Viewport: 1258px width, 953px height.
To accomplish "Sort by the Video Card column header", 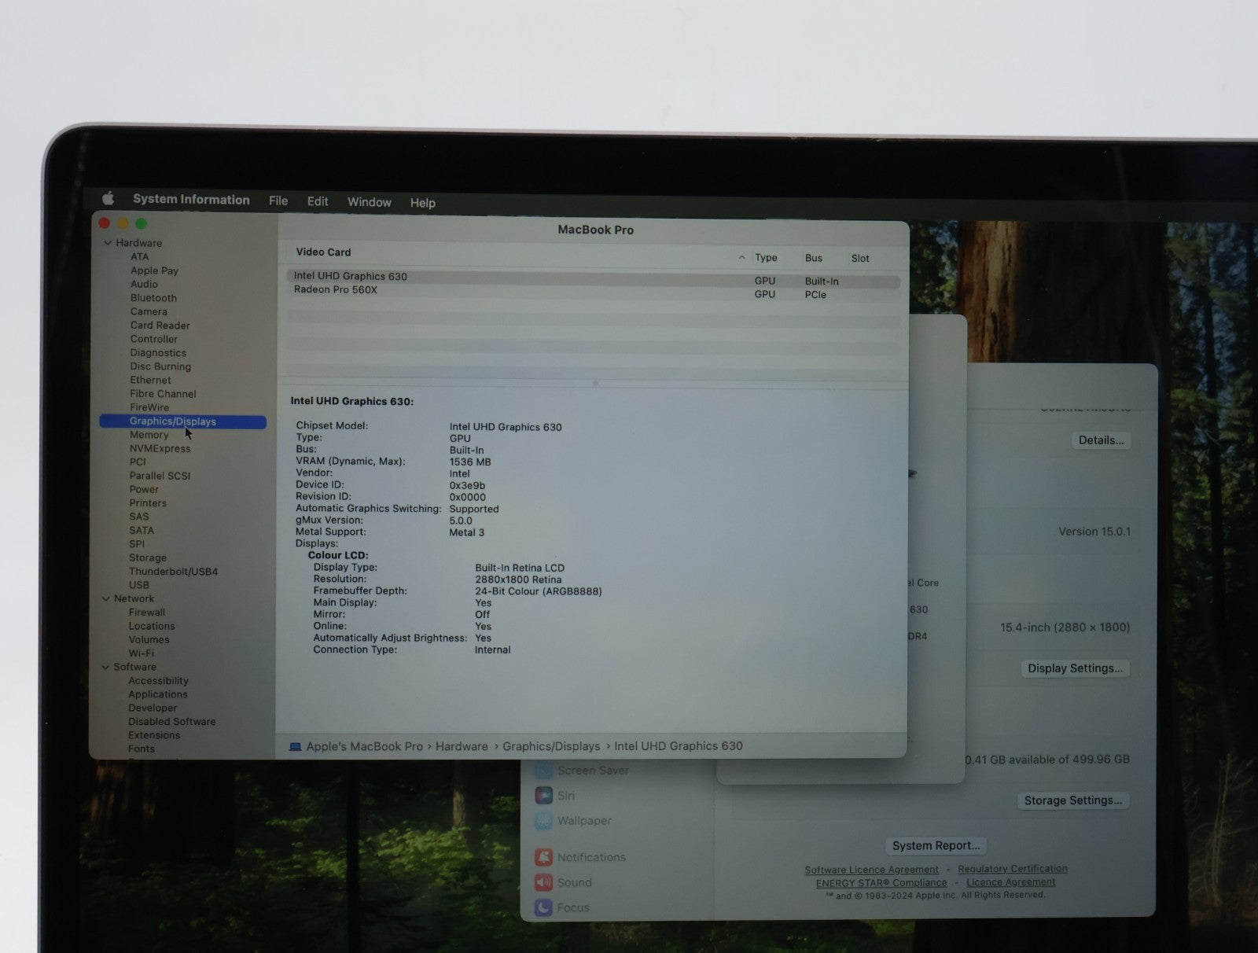I will pyautogui.click(x=323, y=252).
